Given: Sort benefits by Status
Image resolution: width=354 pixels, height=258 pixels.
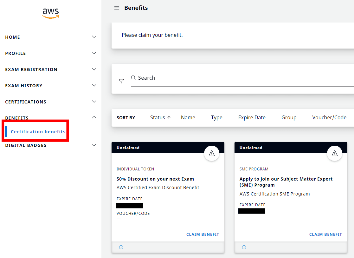Looking at the screenshot, I should [x=158, y=118].
